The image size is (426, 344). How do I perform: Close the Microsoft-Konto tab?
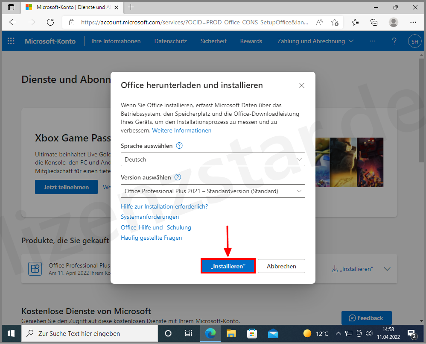116,7
